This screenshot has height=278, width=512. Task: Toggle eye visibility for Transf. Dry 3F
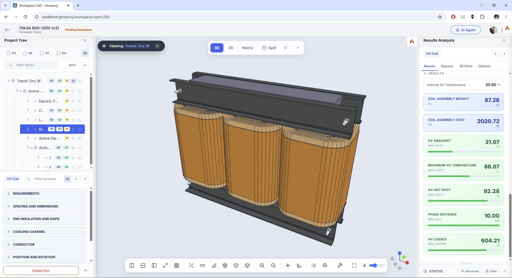pos(73,81)
